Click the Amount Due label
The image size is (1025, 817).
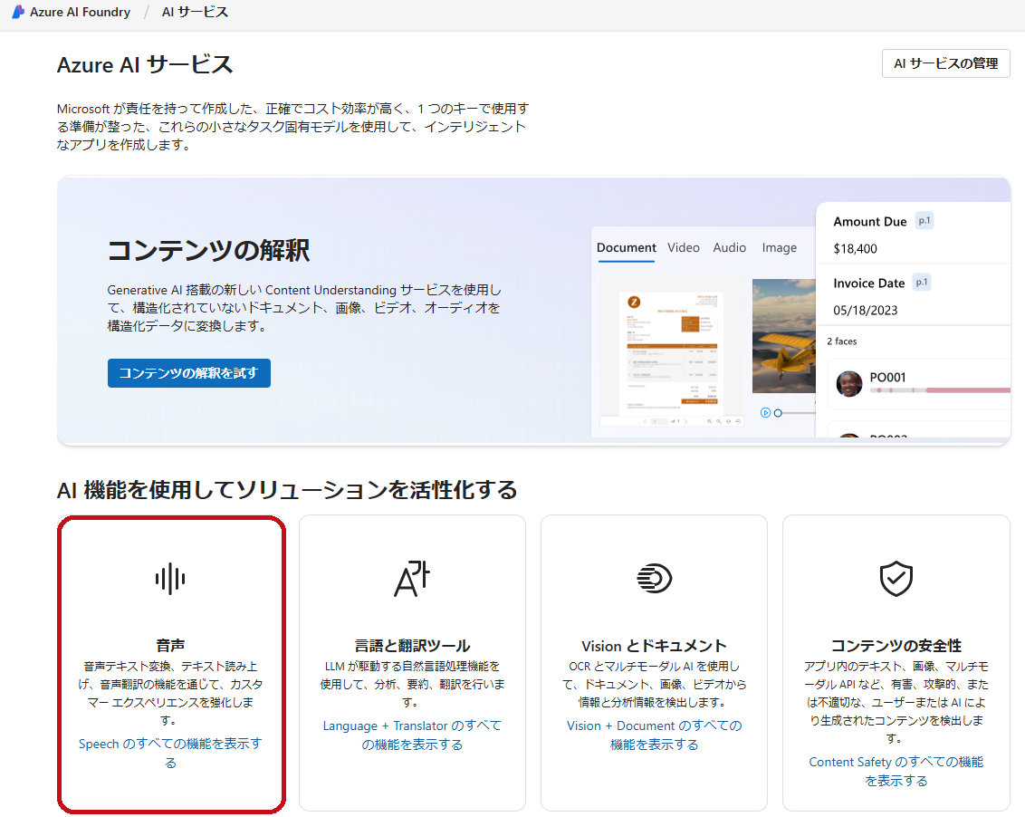click(870, 222)
